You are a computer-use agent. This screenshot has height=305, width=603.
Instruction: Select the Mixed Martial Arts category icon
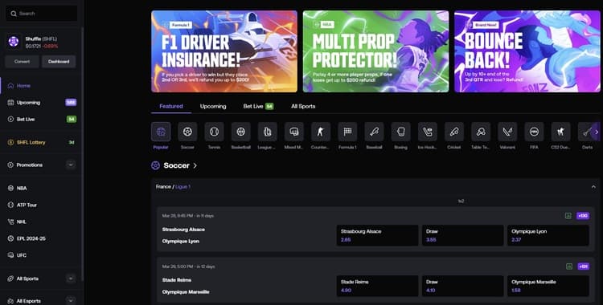coord(294,132)
